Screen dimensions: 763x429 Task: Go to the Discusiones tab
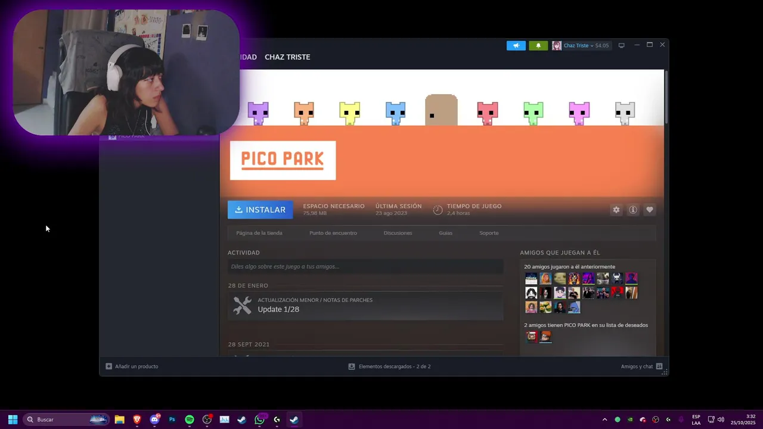(x=398, y=233)
